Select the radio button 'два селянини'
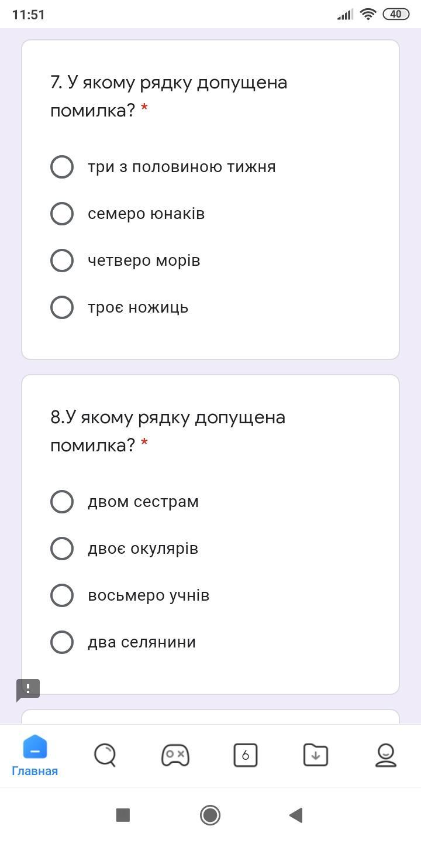421x843 pixels. point(62,642)
